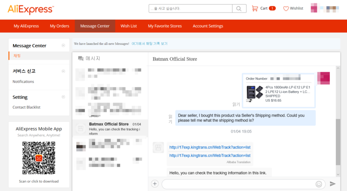The height and width of the screenshot is (191, 347).
Task: Click the US $16.65 price text
Action: tap(273, 100)
